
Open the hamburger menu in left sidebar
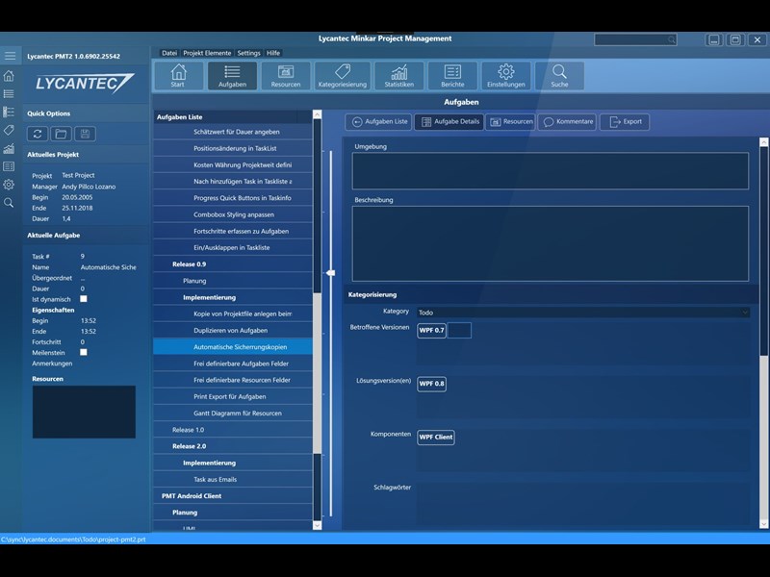10,56
